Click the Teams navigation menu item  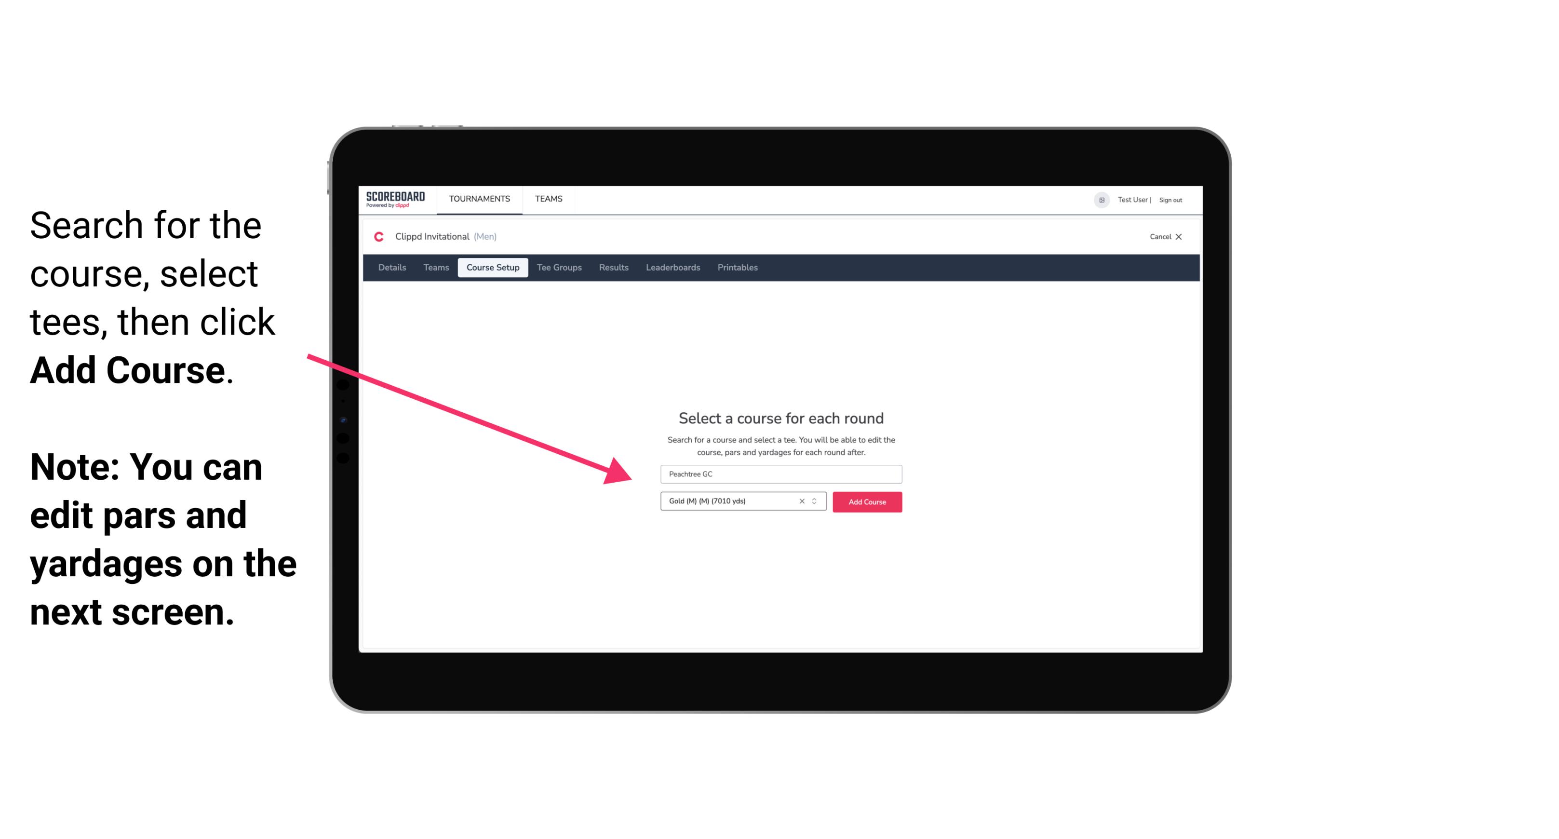coord(546,198)
